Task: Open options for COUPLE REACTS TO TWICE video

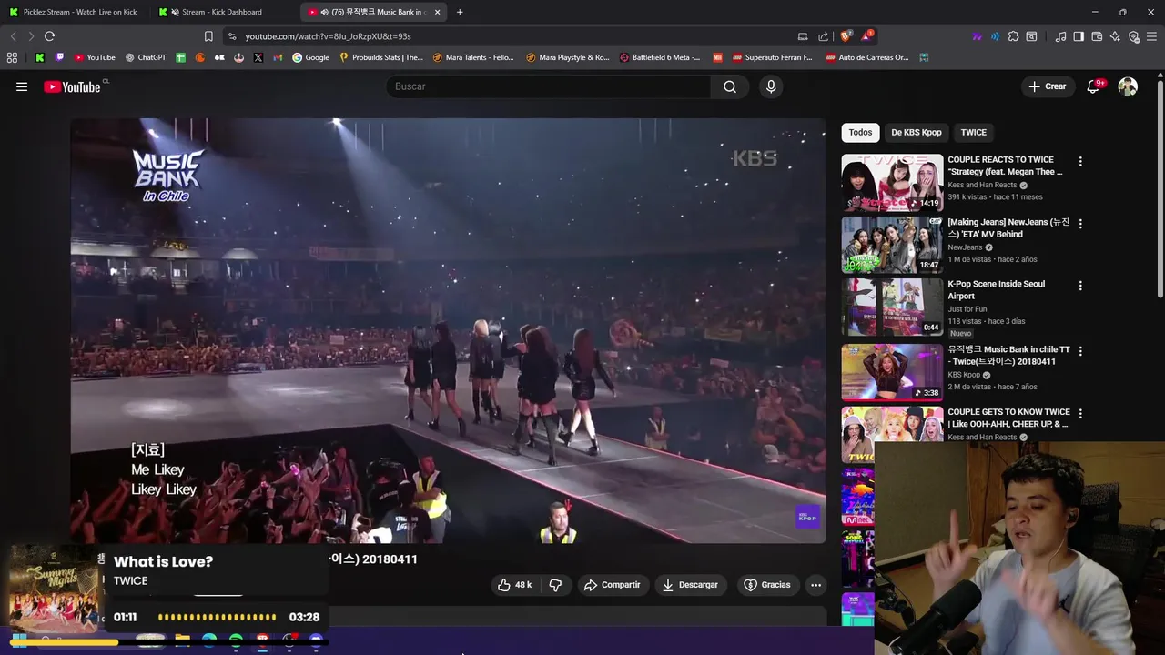Action: click(1080, 161)
